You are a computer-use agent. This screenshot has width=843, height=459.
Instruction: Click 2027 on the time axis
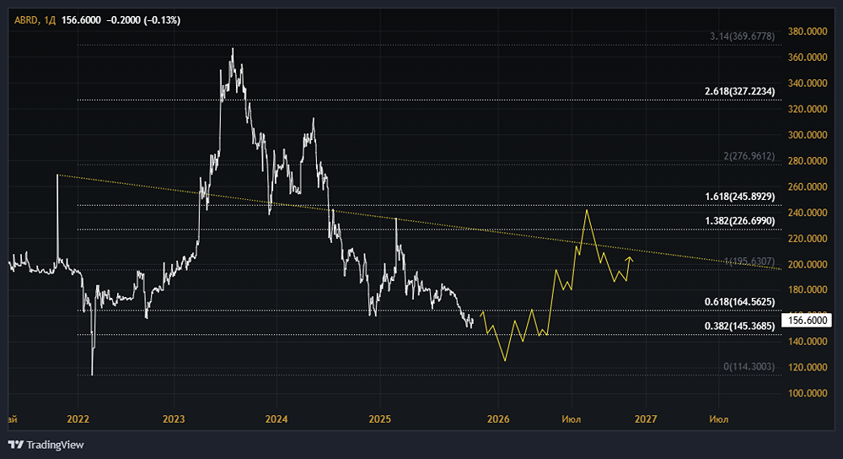646,418
